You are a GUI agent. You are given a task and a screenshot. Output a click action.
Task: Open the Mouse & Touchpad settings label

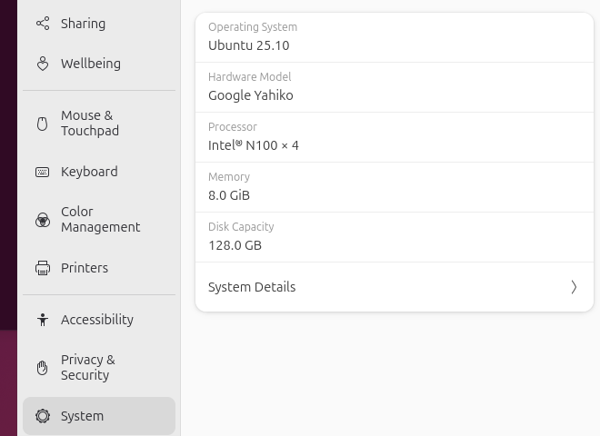point(89,124)
